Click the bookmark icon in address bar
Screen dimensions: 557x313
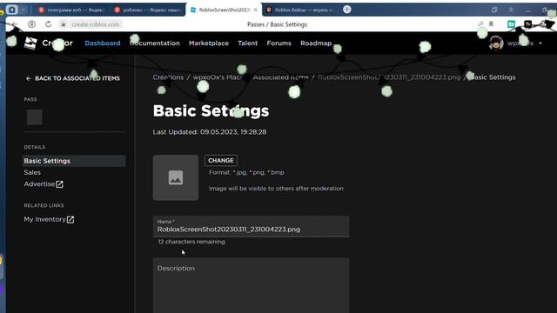[x=491, y=24]
